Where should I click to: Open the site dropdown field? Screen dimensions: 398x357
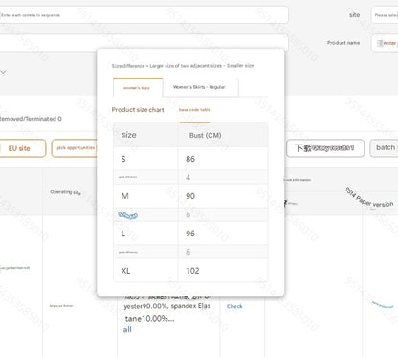click(385, 15)
